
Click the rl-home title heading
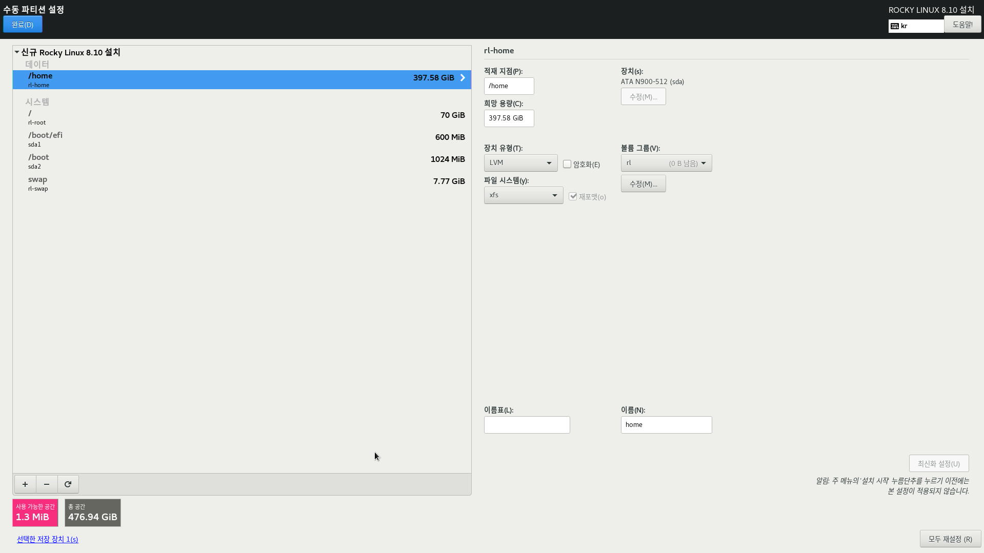click(499, 51)
